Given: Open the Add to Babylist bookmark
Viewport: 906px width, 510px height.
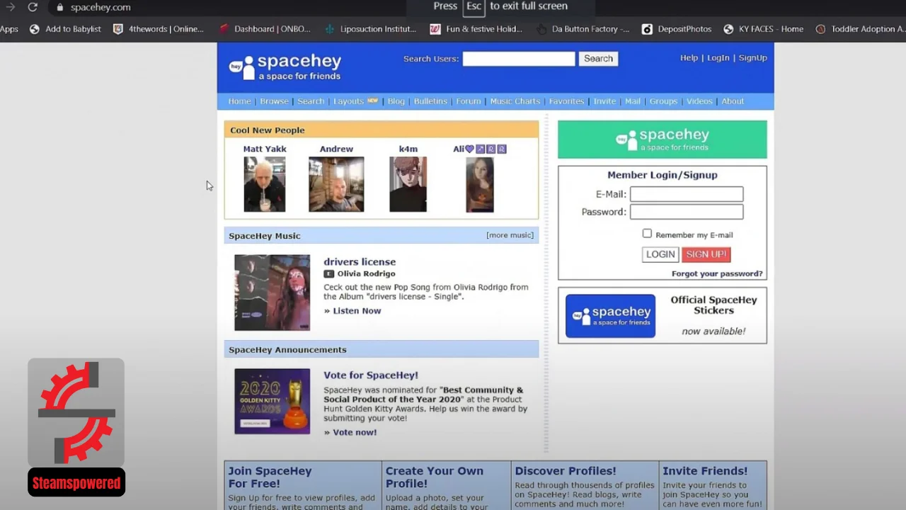Looking at the screenshot, I should point(65,29).
